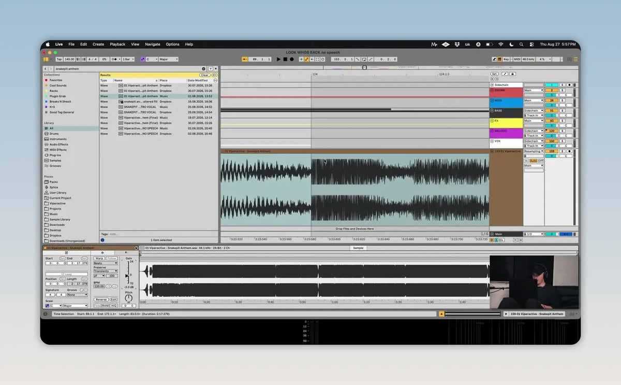Open Wi-Fi status menu

[x=500, y=45]
